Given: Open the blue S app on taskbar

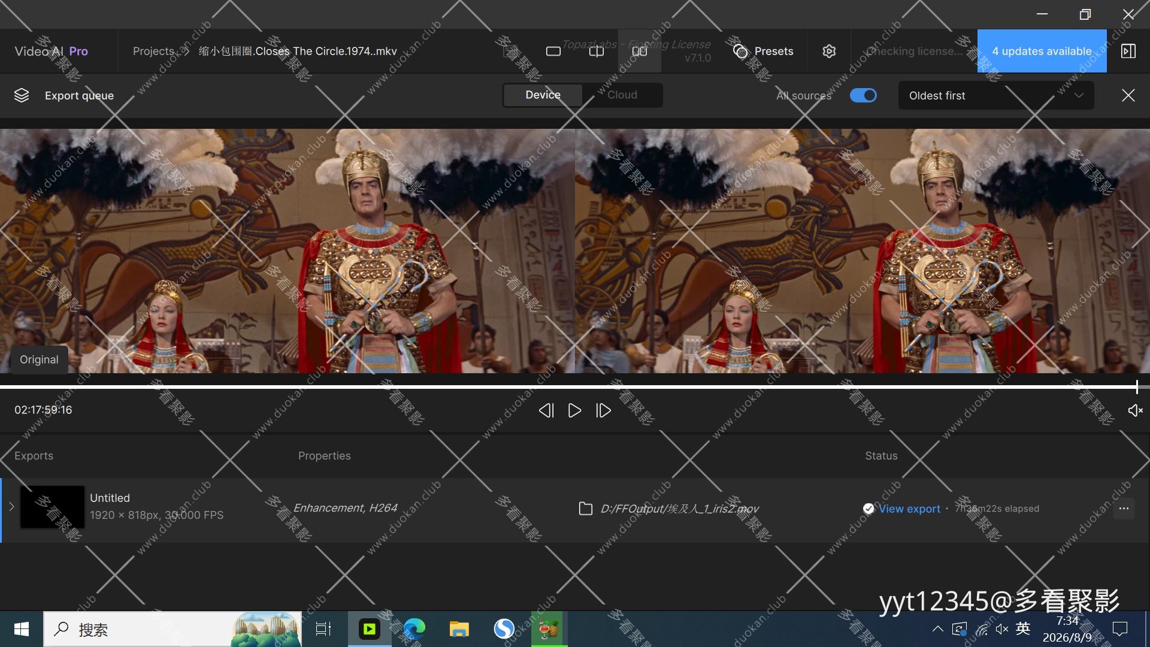Looking at the screenshot, I should [504, 629].
